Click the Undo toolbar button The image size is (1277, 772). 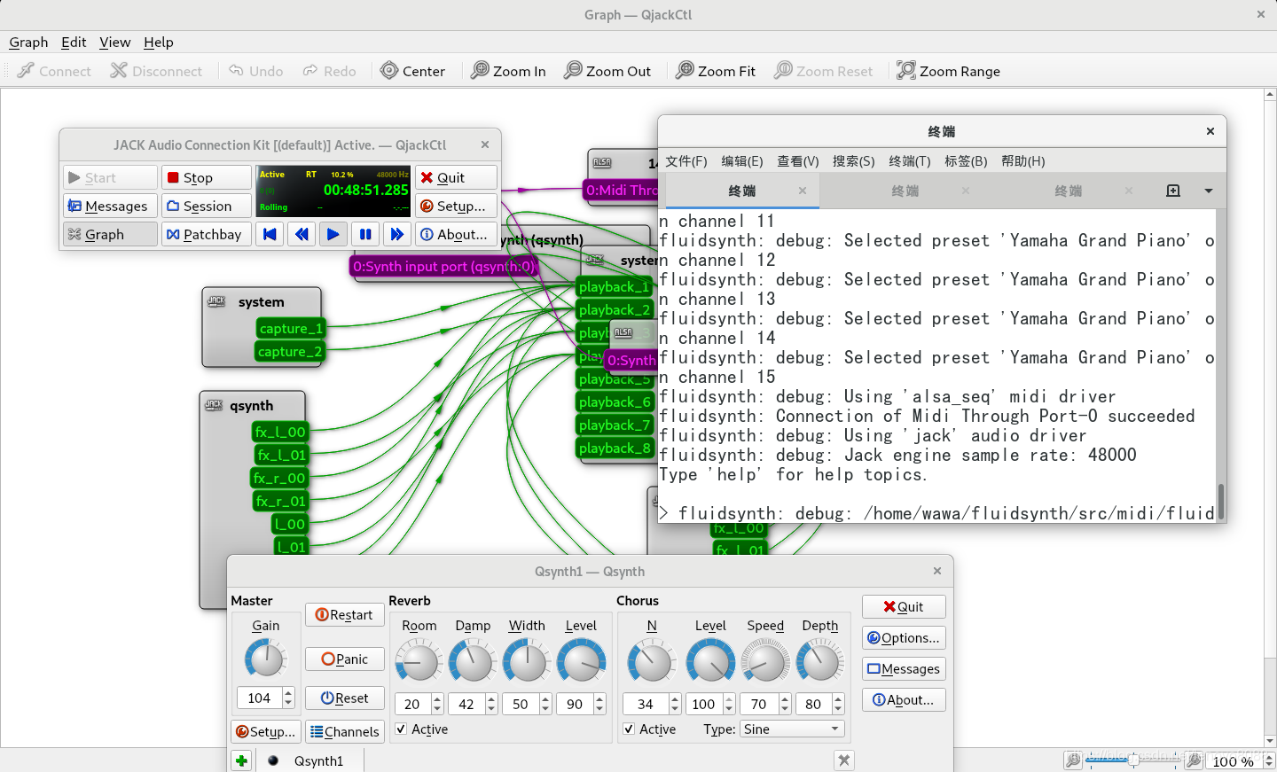tap(255, 71)
